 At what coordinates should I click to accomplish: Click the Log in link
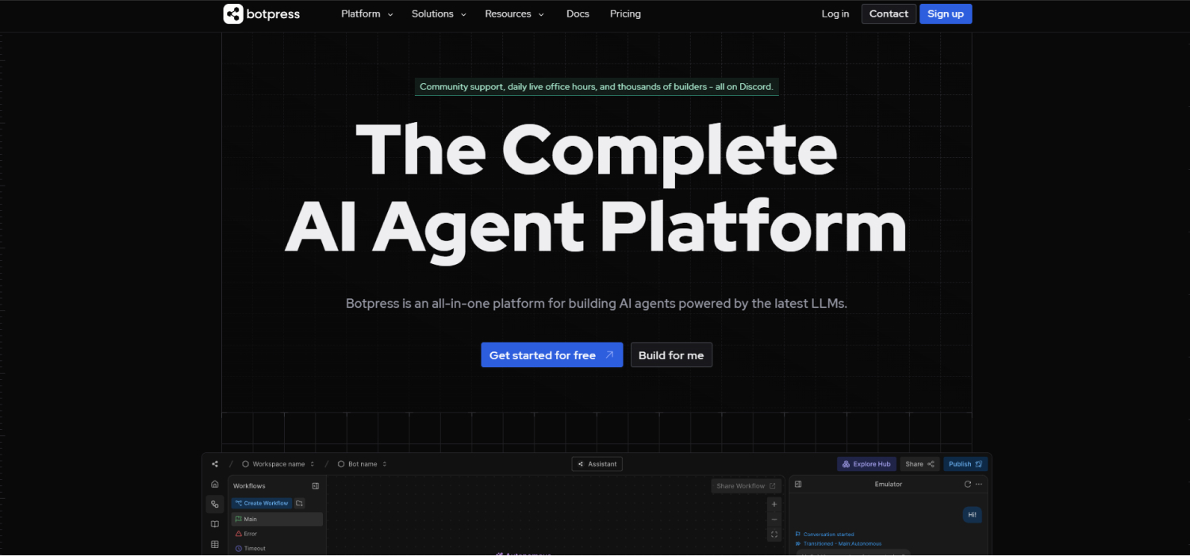(x=835, y=13)
